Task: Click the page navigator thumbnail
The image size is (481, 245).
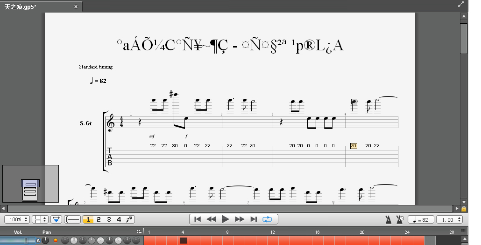Action: (x=30, y=184)
